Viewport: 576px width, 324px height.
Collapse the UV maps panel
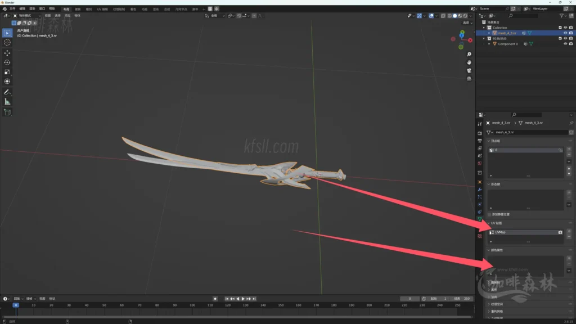pos(489,223)
